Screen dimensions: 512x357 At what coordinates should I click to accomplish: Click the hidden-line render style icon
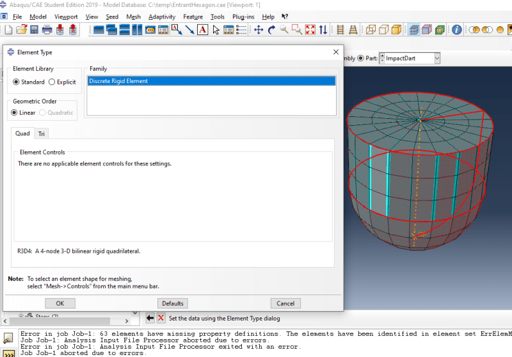383,30
